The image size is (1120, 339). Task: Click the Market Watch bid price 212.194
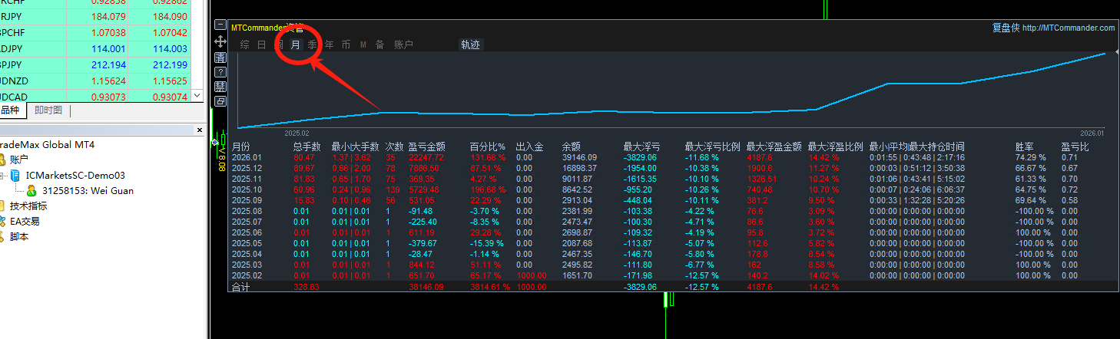point(108,64)
